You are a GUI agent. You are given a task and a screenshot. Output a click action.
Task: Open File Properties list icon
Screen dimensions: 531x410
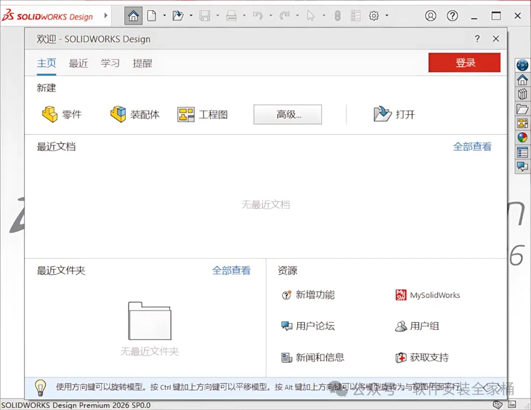(x=355, y=16)
